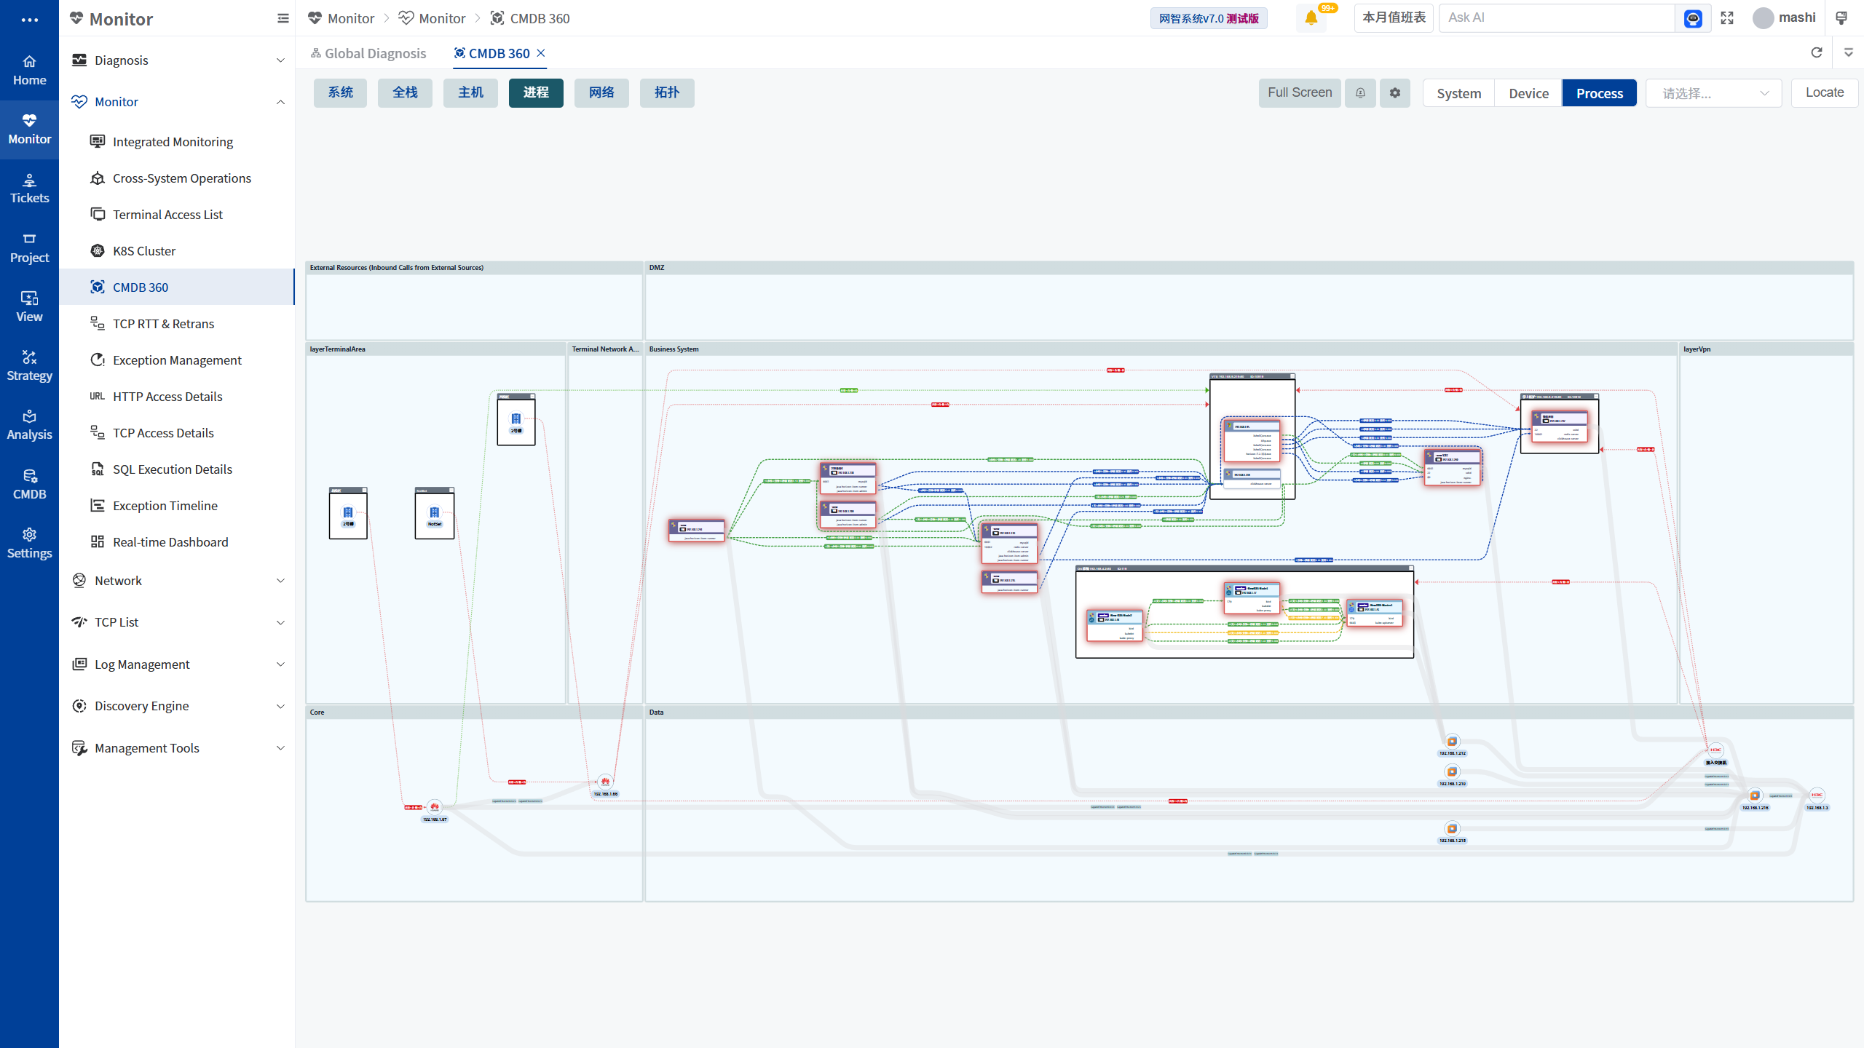Click the 192.168.1.87 Huawei device node
This screenshot has height=1048, width=1864.
(x=435, y=807)
